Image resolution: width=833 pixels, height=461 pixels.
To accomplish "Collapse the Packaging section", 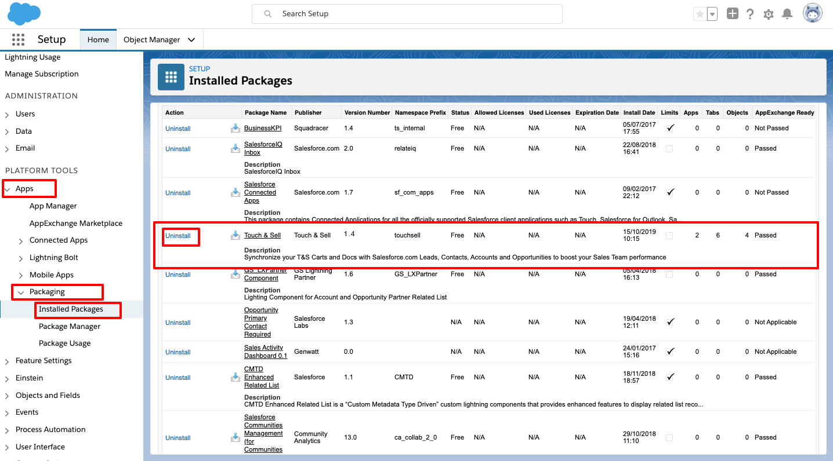I will (x=21, y=292).
